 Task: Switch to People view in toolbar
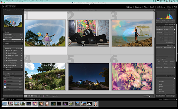click(x=39, y=96)
